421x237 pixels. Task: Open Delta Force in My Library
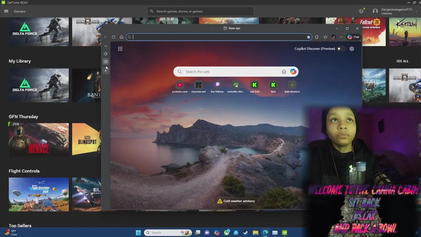[x=39, y=85]
